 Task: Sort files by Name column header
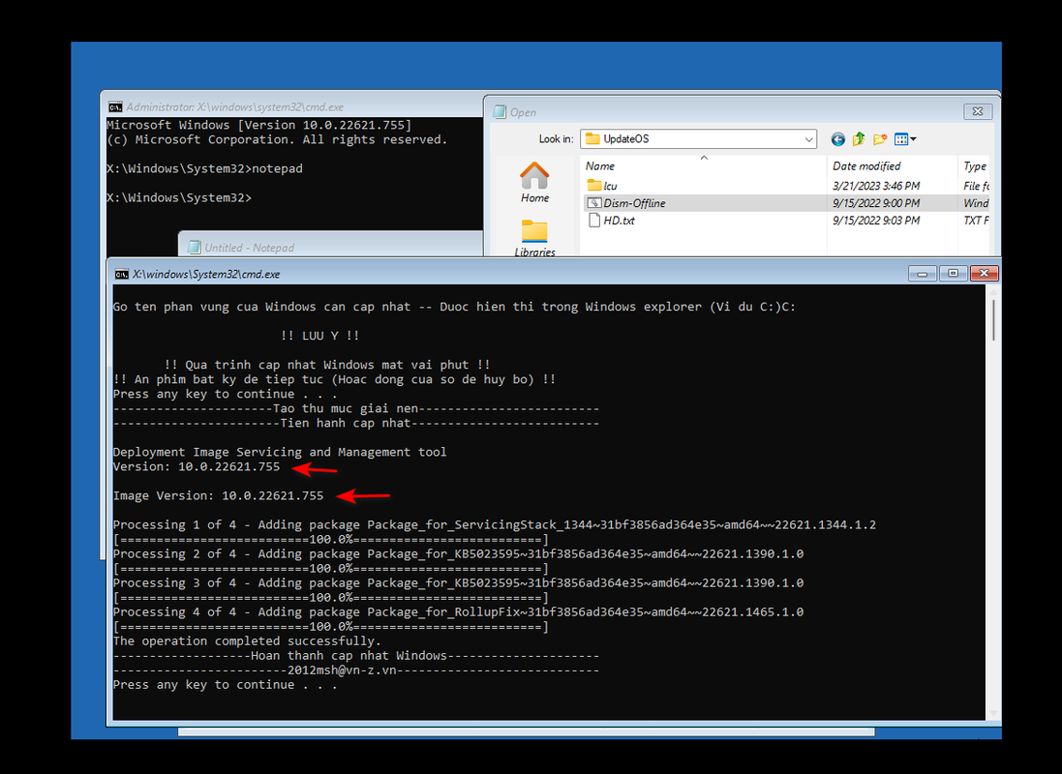pos(703,165)
